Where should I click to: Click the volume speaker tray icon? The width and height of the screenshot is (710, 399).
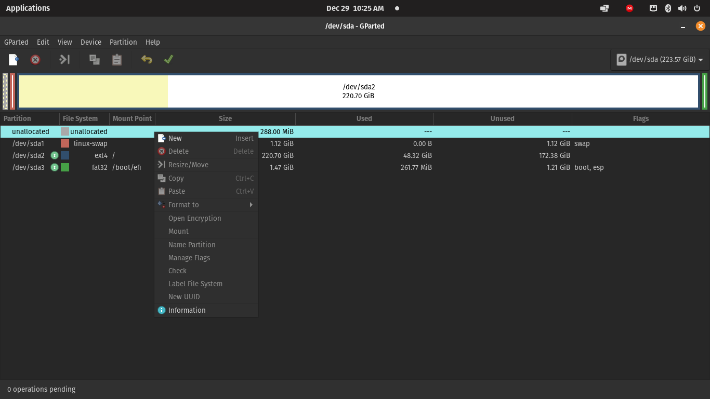coord(682,8)
